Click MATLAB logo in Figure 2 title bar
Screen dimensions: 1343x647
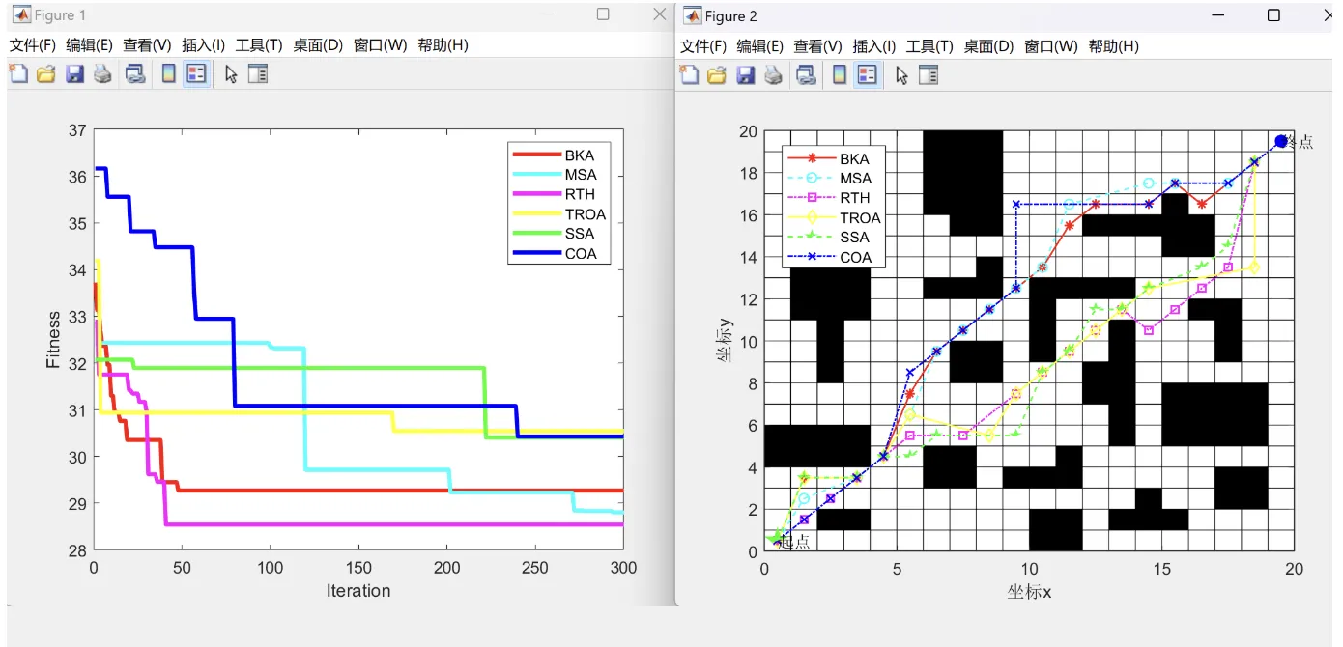(x=692, y=15)
